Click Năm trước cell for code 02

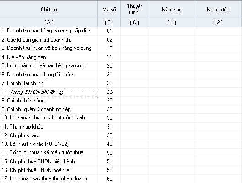[218, 40]
